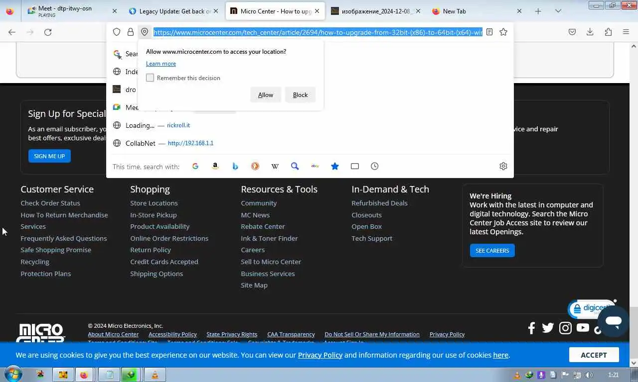Open the Pocket save icon

tap(572, 32)
